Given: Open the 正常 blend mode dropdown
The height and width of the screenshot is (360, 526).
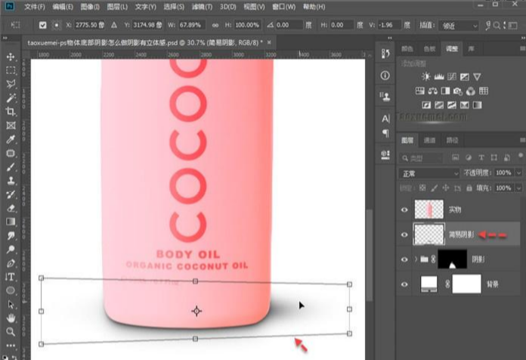Looking at the screenshot, I should pos(429,173).
